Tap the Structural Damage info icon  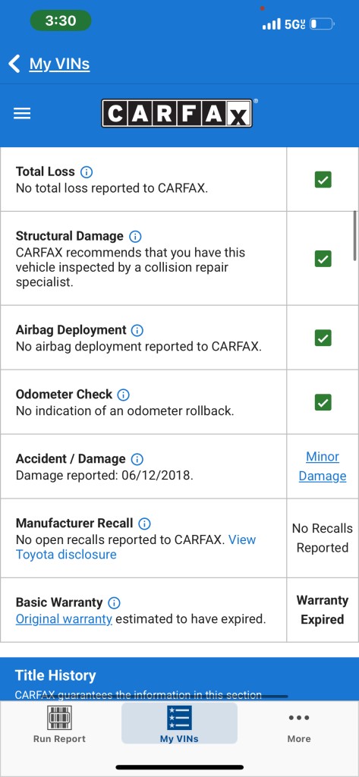pos(135,237)
